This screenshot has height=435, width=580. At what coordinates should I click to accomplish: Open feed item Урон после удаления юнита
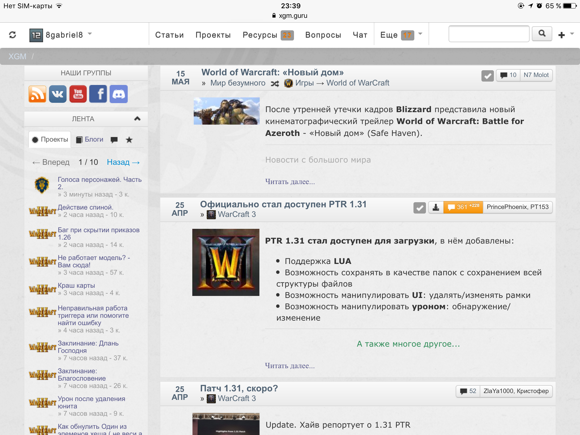click(x=91, y=402)
